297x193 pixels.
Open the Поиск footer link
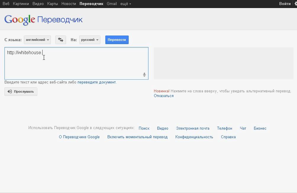[x=144, y=128]
